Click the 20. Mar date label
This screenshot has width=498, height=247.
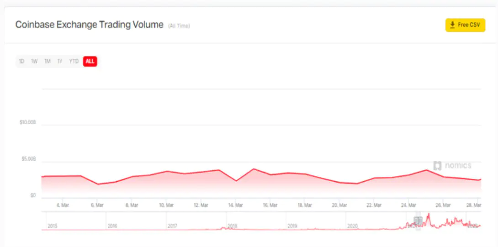click(339, 205)
